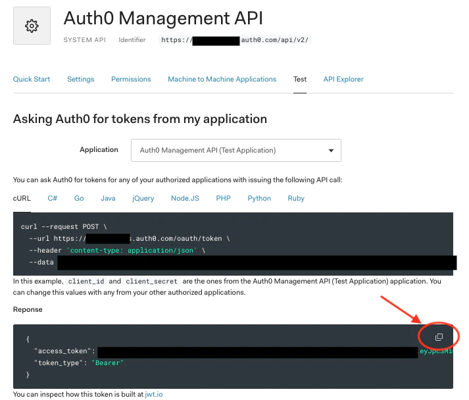Show the Ruby code sample

(296, 198)
